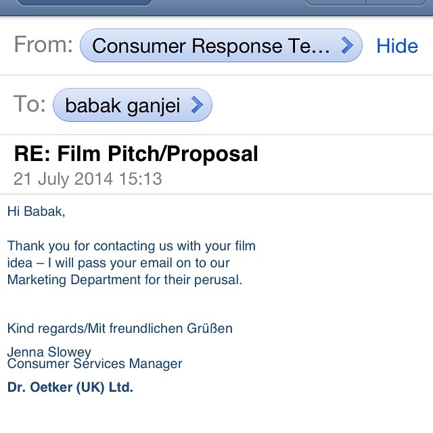This screenshot has width=433, height=433.
Task: Select the Jenna Slowey signature name
Action: 49,352
